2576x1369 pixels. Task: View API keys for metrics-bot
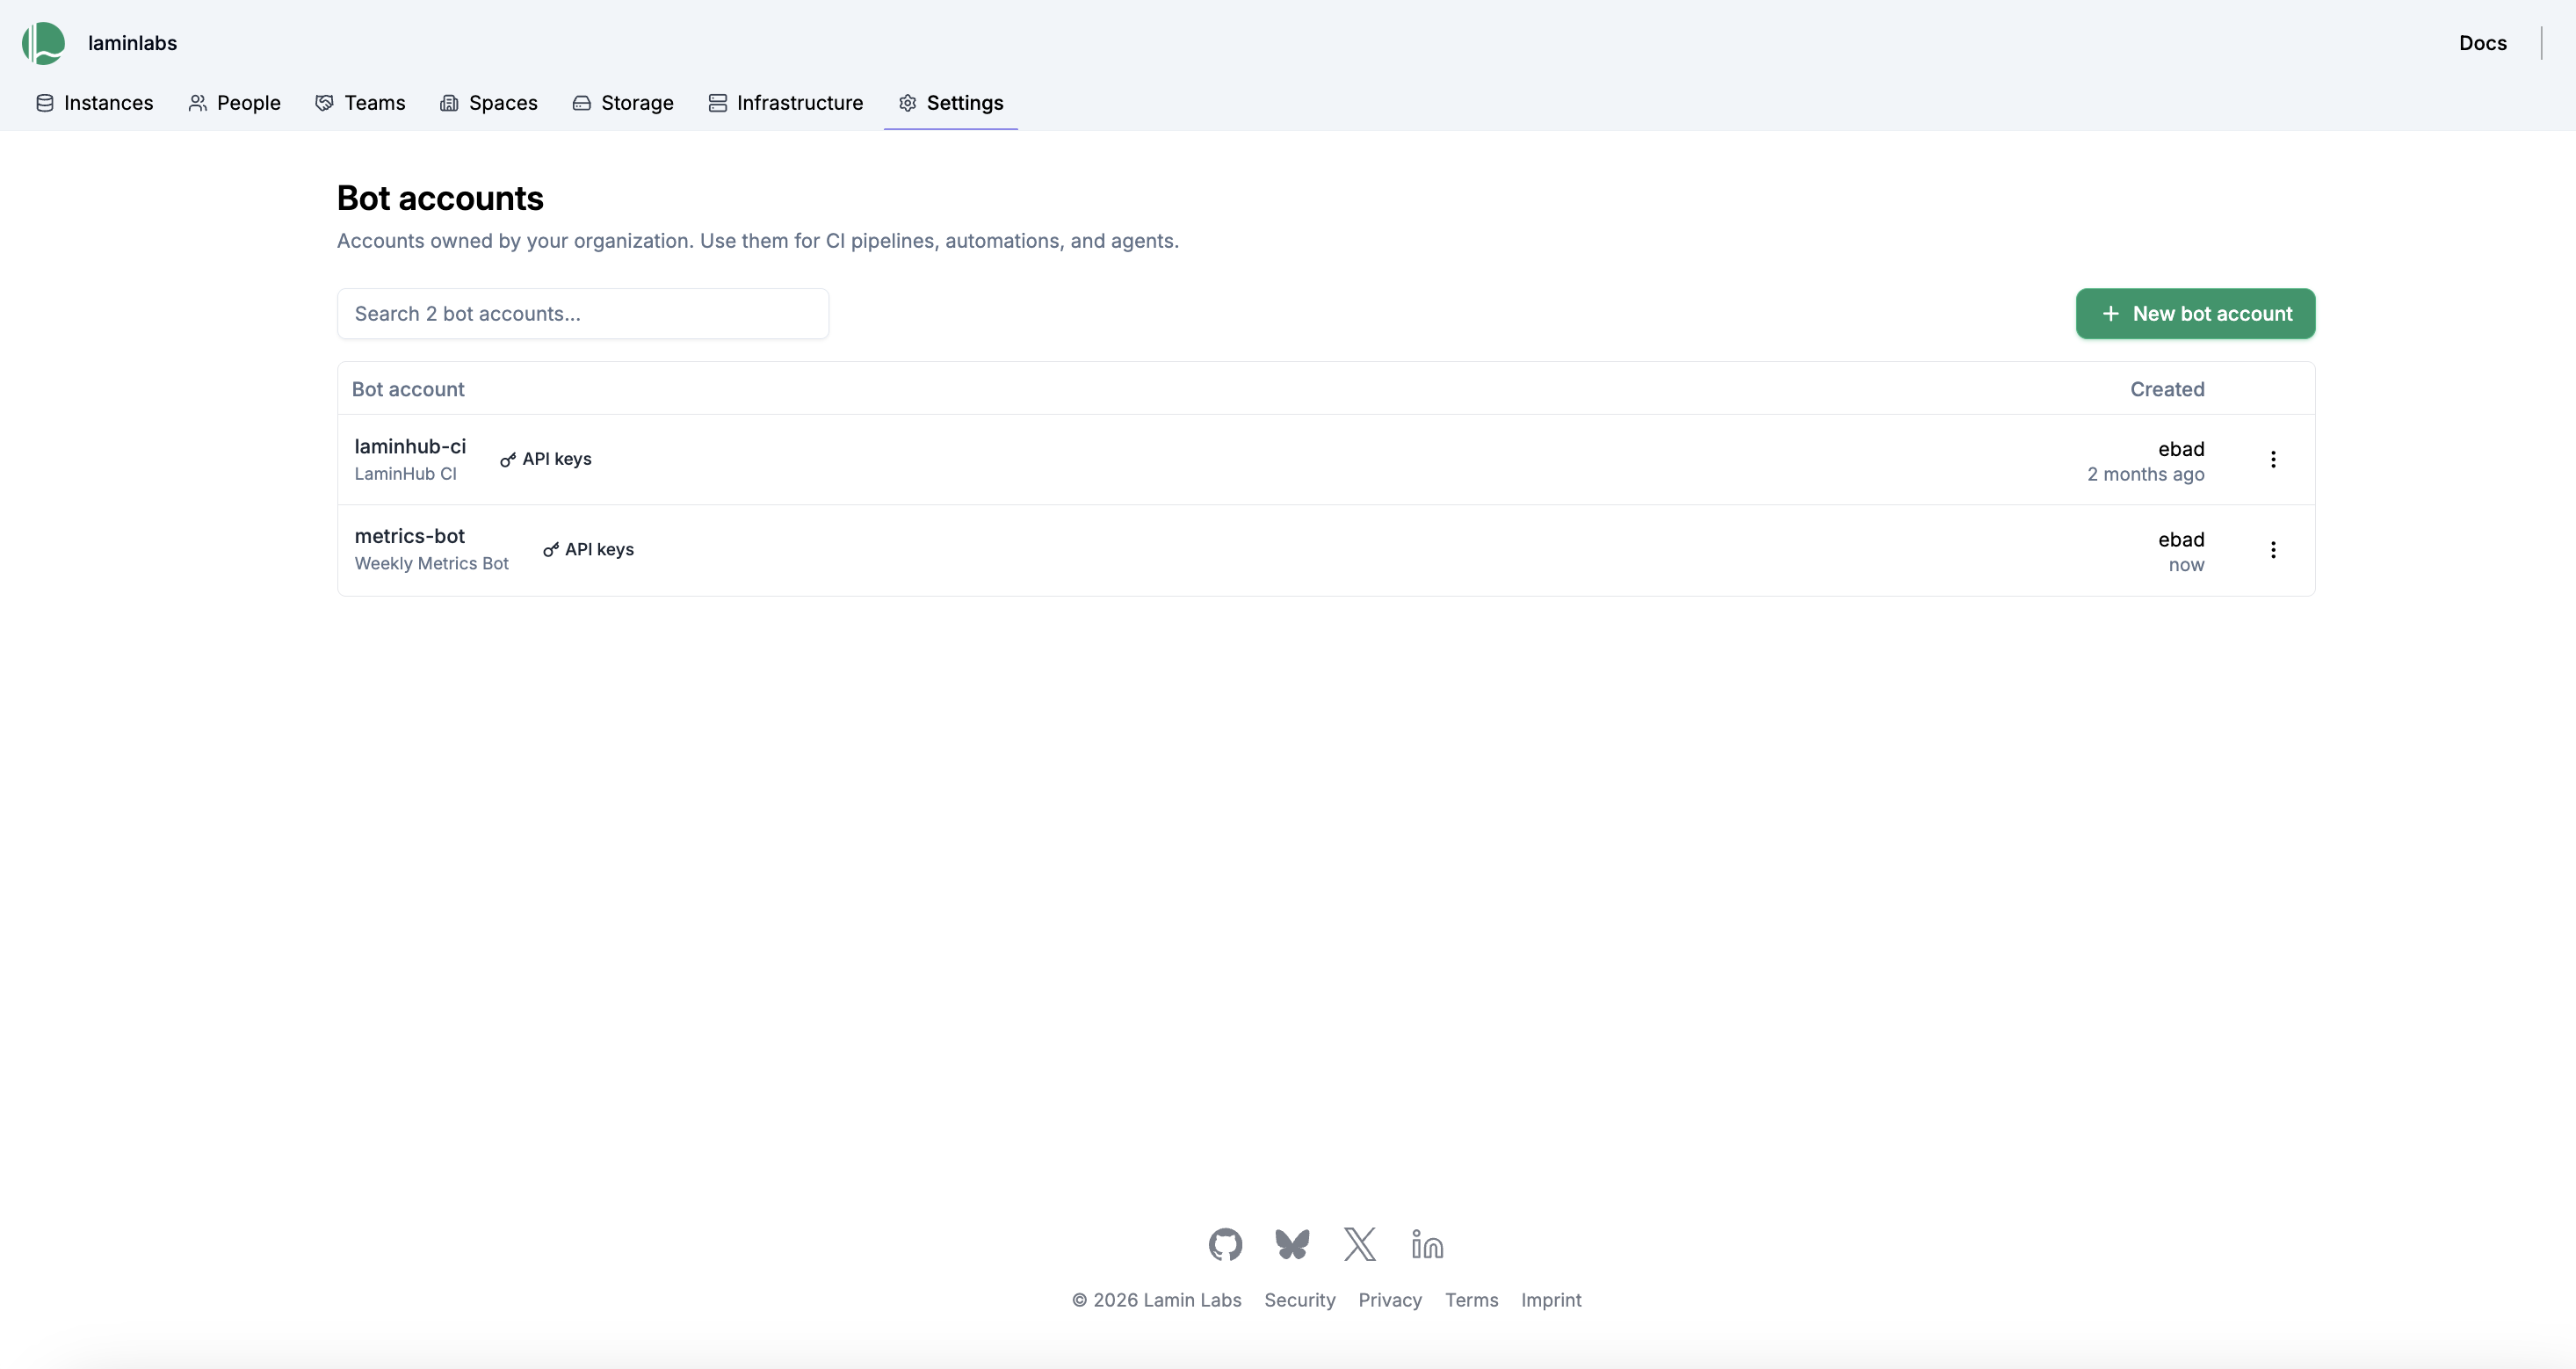[x=588, y=549]
